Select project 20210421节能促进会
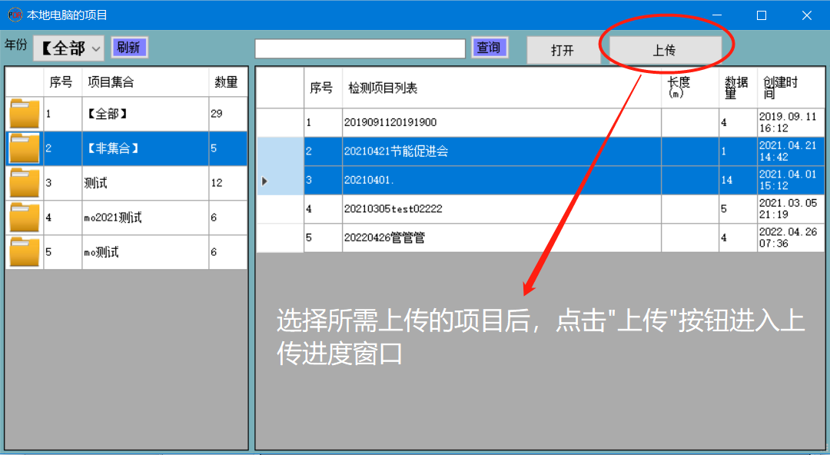Viewport: 830px width, 455px height. (501, 151)
